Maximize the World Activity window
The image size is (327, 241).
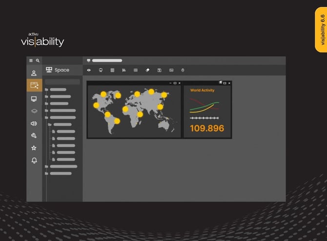click(225, 83)
